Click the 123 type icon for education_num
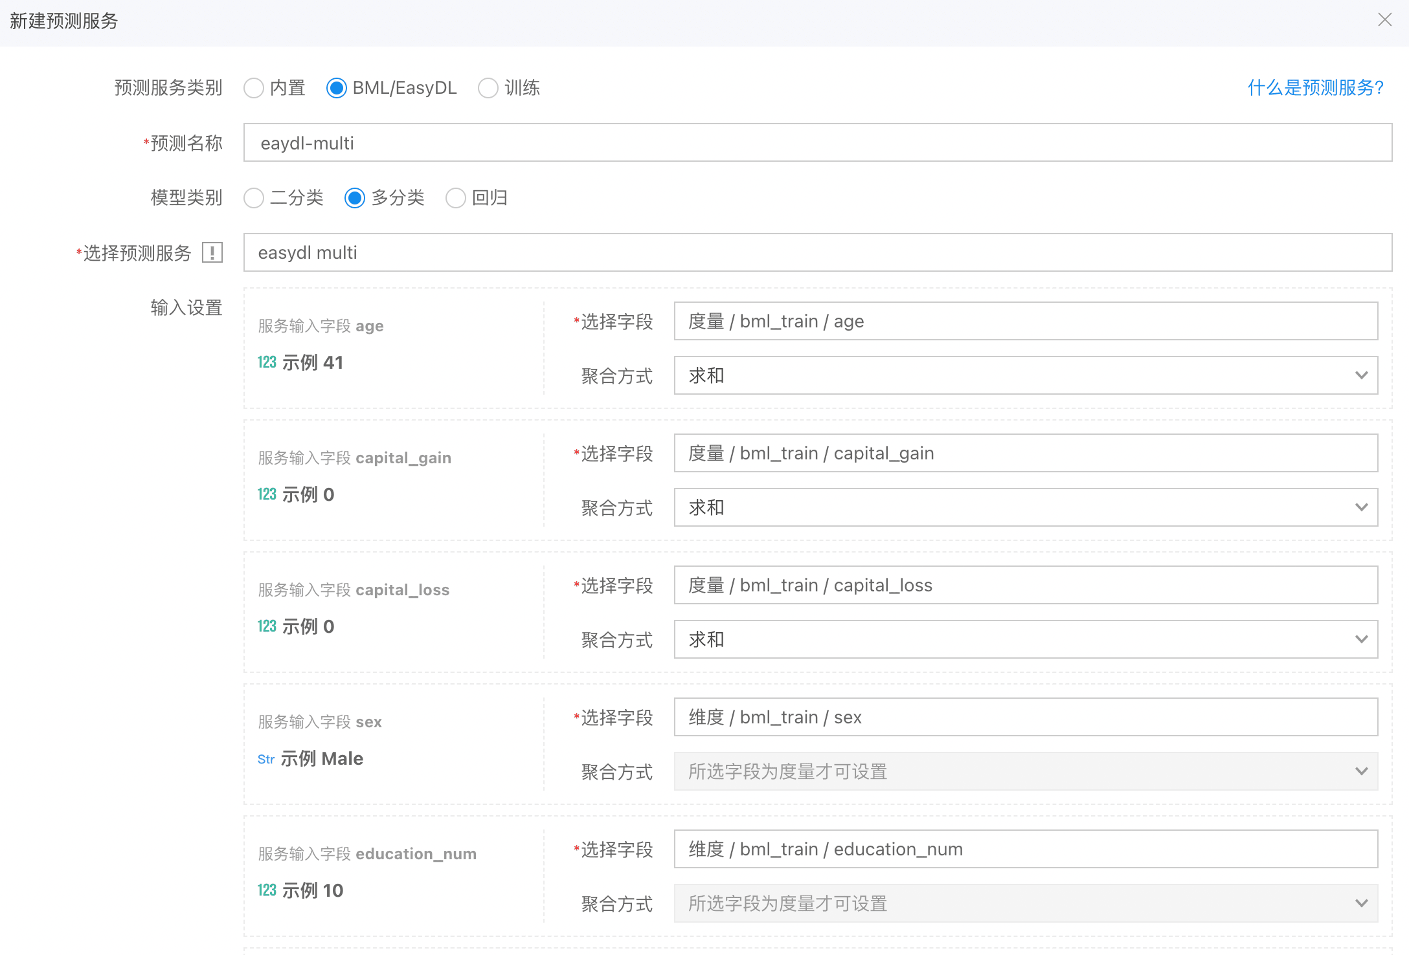 click(267, 890)
